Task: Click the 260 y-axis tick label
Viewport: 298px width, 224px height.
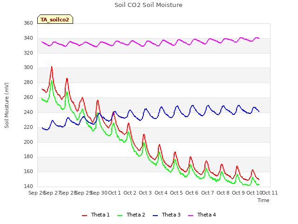Action: pyautogui.click(x=28, y=98)
